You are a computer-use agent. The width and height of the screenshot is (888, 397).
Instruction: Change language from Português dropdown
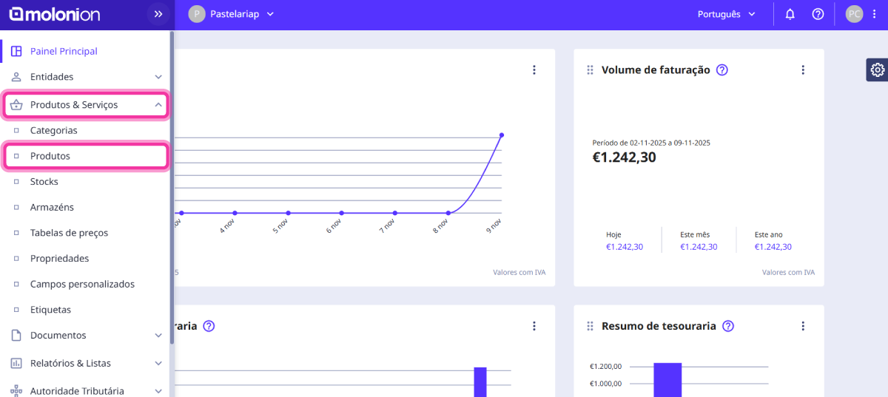pyautogui.click(x=727, y=14)
